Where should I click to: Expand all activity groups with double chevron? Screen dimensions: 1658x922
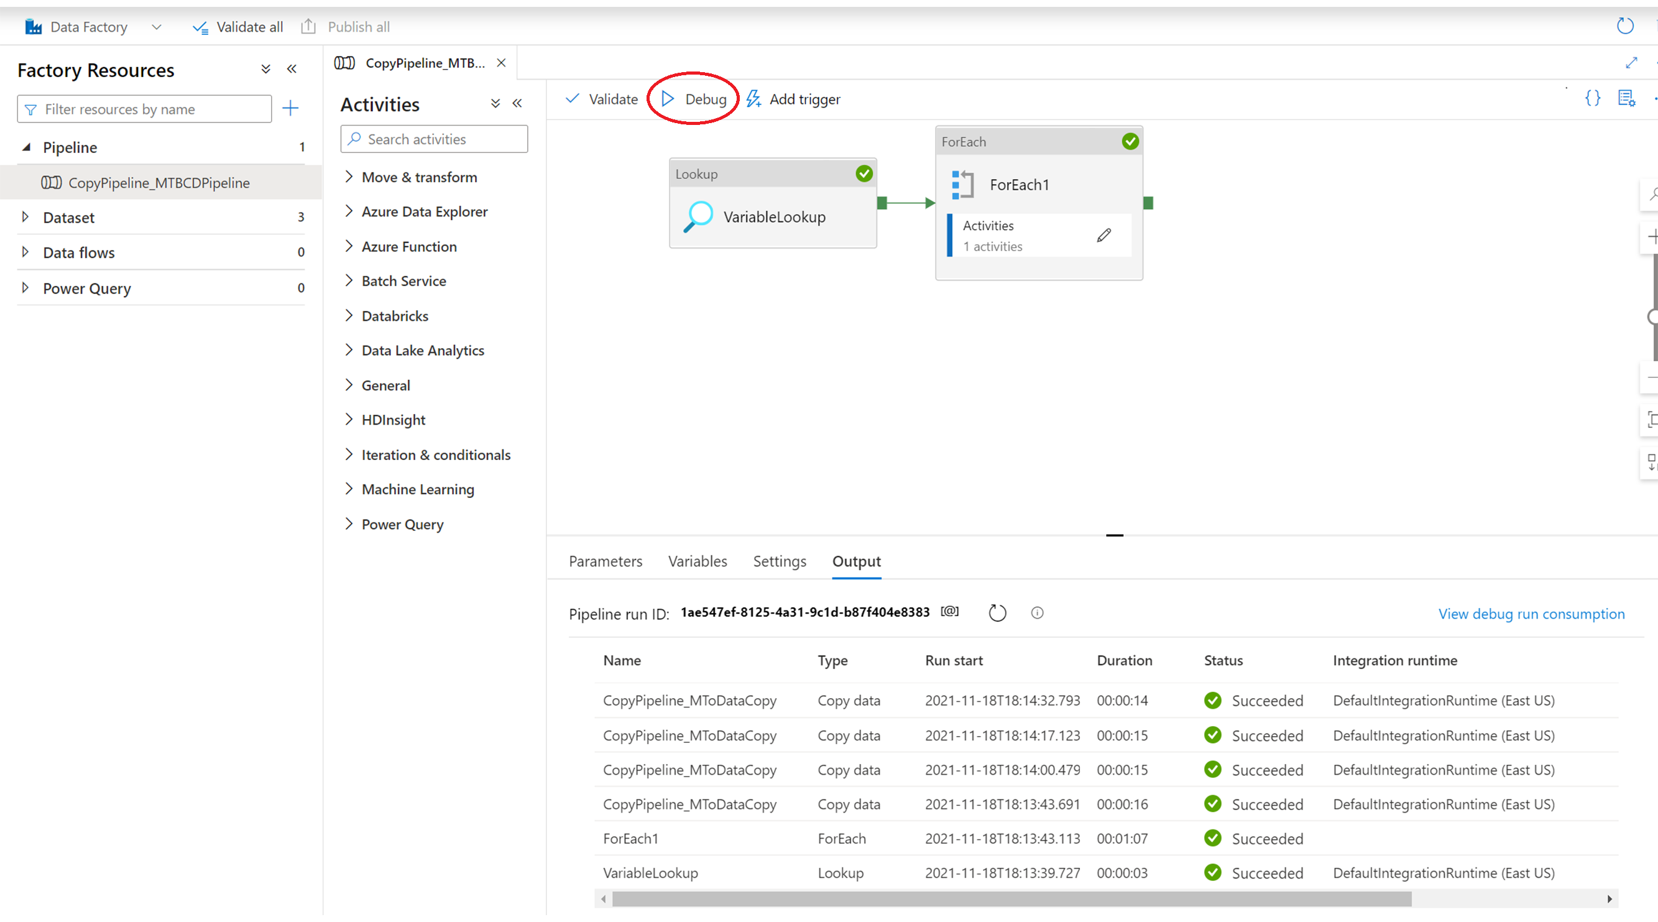[x=495, y=103]
